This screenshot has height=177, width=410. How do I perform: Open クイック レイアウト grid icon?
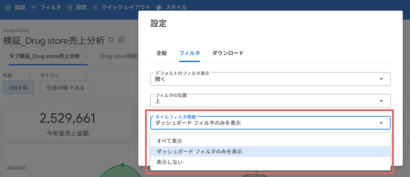click(95, 8)
